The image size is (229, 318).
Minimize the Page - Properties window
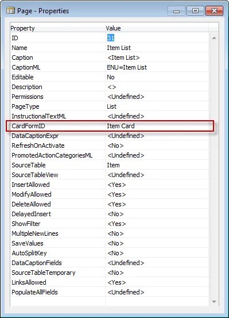pyautogui.click(x=176, y=11)
